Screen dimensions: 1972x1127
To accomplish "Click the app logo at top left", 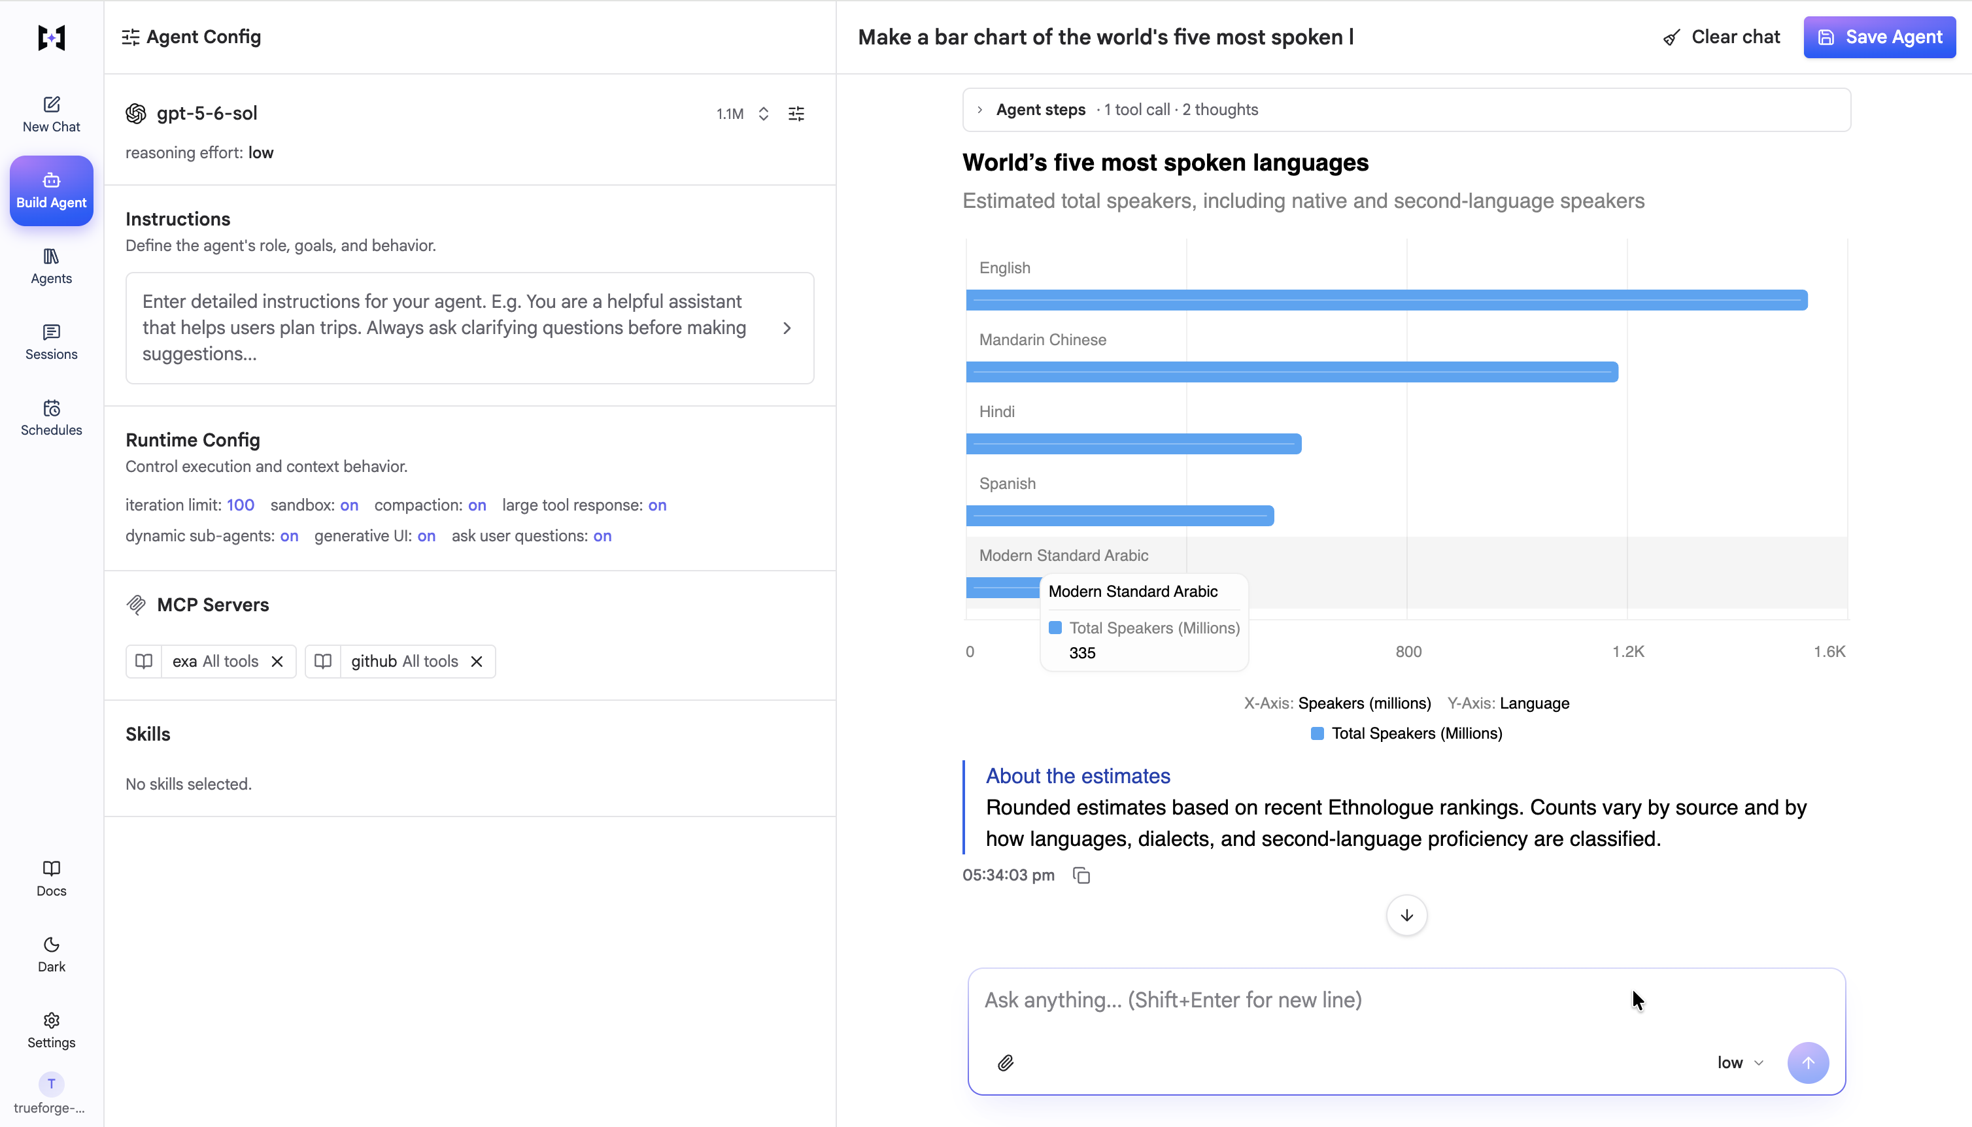I will 51,37.
